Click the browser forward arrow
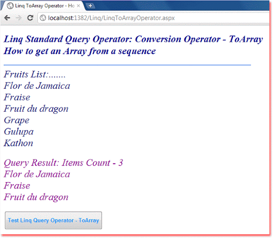Screen dimensions: 274x238 [18, 18]
